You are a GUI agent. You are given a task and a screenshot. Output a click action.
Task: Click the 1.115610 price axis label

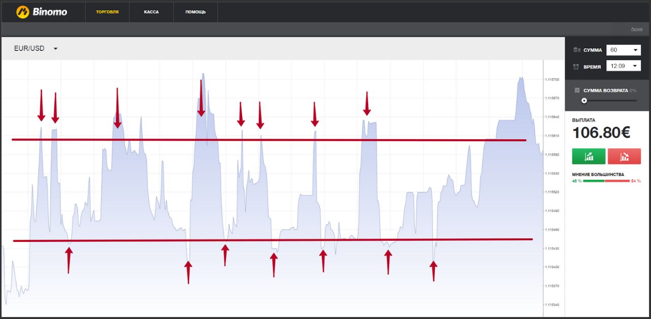[552, 136]
